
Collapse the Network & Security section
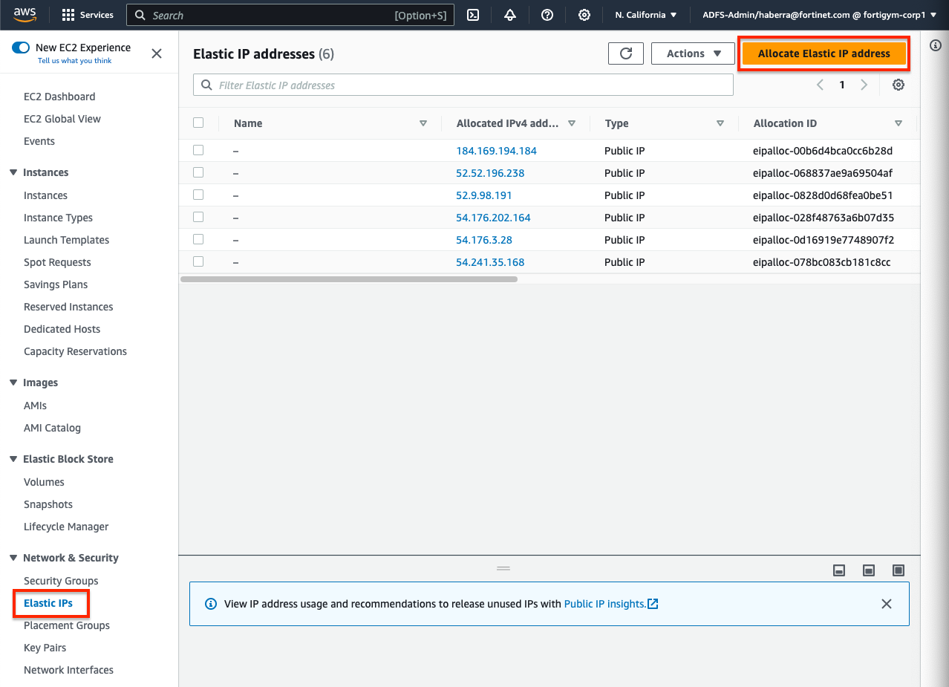pyautogui.click(x=13, y=558)
